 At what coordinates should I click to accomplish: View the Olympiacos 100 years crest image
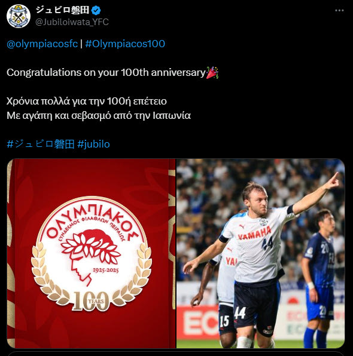91,253
